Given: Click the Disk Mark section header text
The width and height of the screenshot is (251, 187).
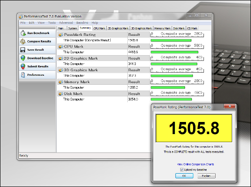Looking at the screenshot, I should (74, 94).
